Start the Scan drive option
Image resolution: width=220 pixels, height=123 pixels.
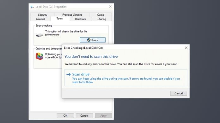point(126,78)
